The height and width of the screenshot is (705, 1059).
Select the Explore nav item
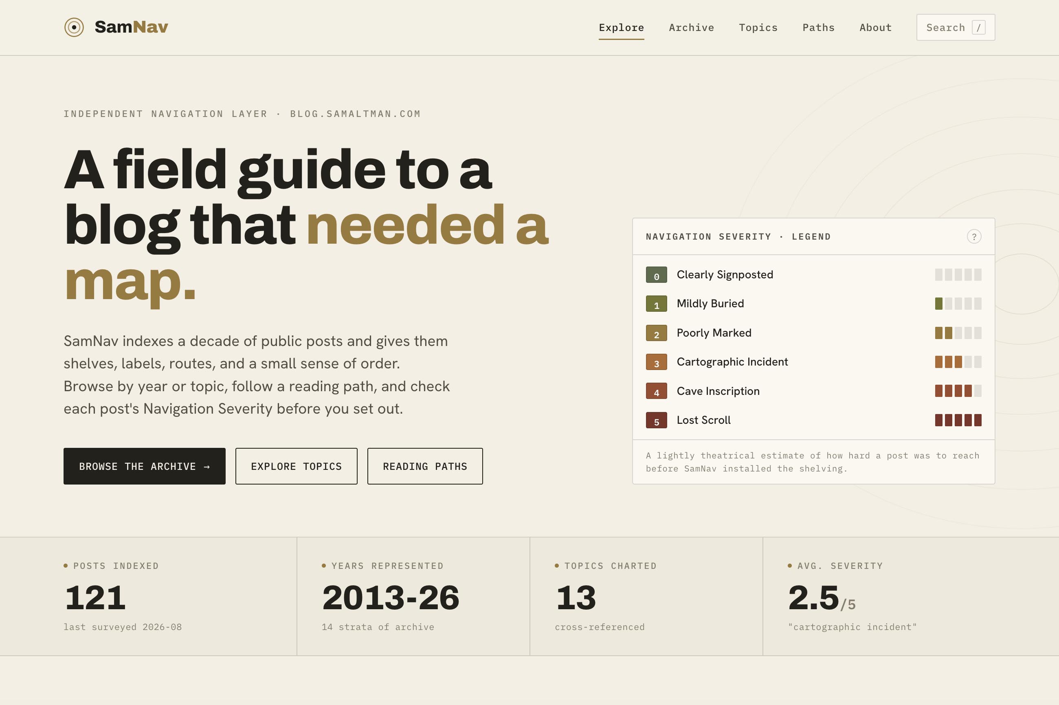tap(621, 27)
